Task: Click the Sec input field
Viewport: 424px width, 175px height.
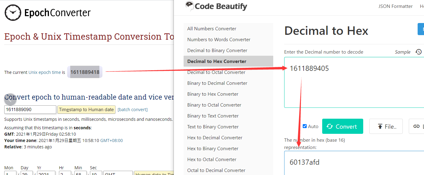Action: click(96, 173)
